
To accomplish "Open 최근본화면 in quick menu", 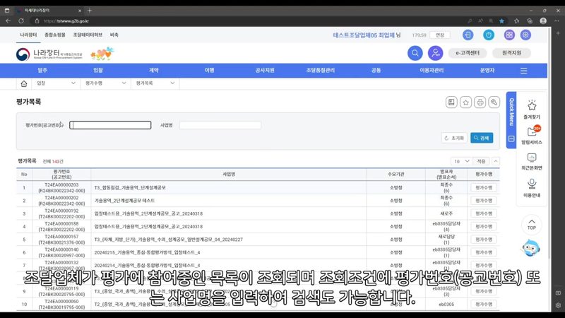I will pos(532,161).
